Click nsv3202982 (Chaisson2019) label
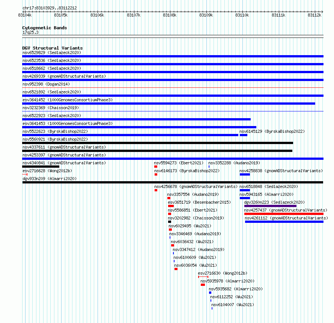334x323 pixels. click(196, 218)
